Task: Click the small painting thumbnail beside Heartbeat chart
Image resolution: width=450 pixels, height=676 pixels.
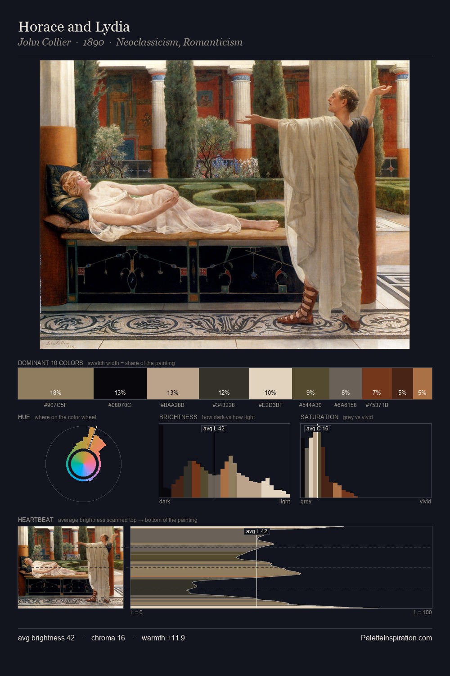Action: (x=71, y=567)
